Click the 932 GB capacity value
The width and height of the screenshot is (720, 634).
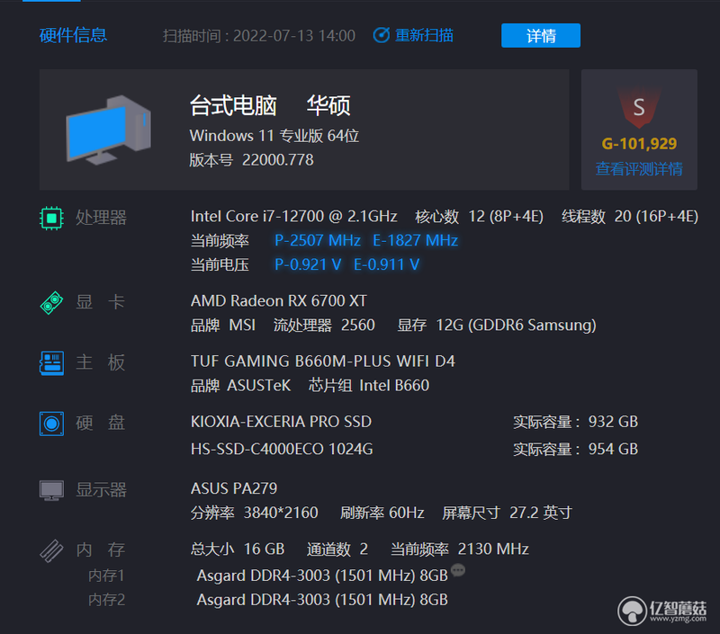point(613,422)
